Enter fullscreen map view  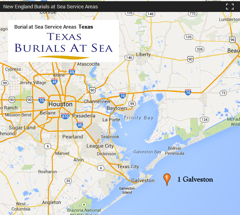coord(230,6)
